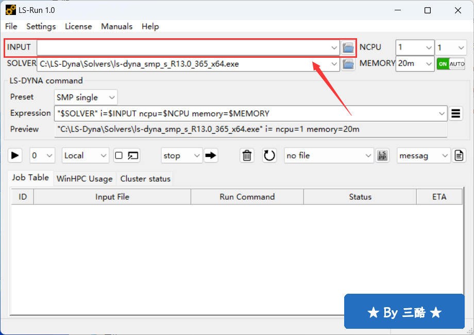474x335 pixels.
Task: Expand the SOLVER path dropdown
Action: click(334, 64)
